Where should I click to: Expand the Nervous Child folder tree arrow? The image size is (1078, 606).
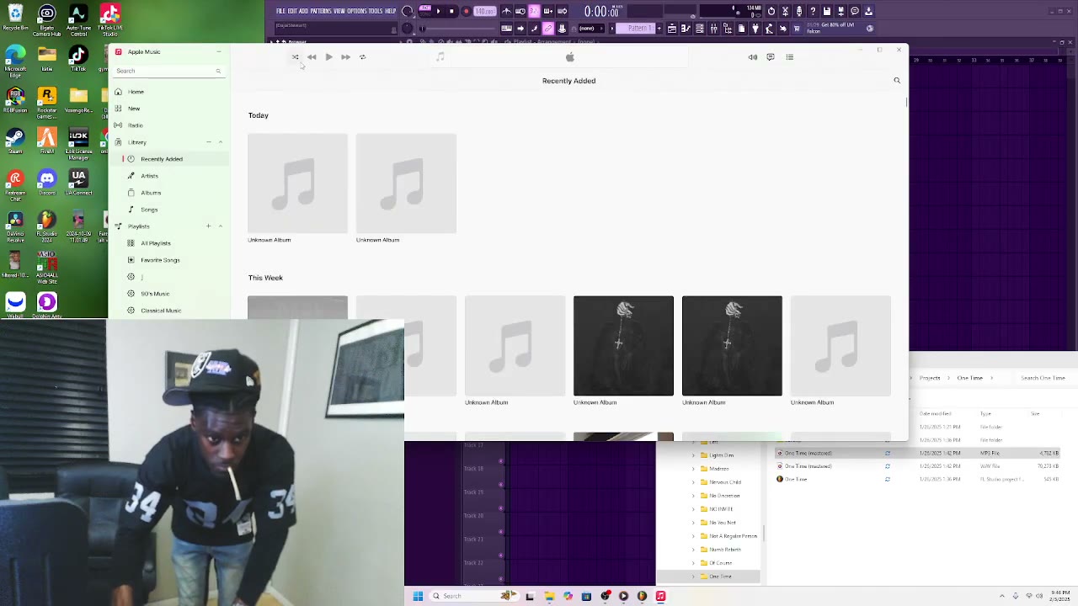tap(694, 482)
